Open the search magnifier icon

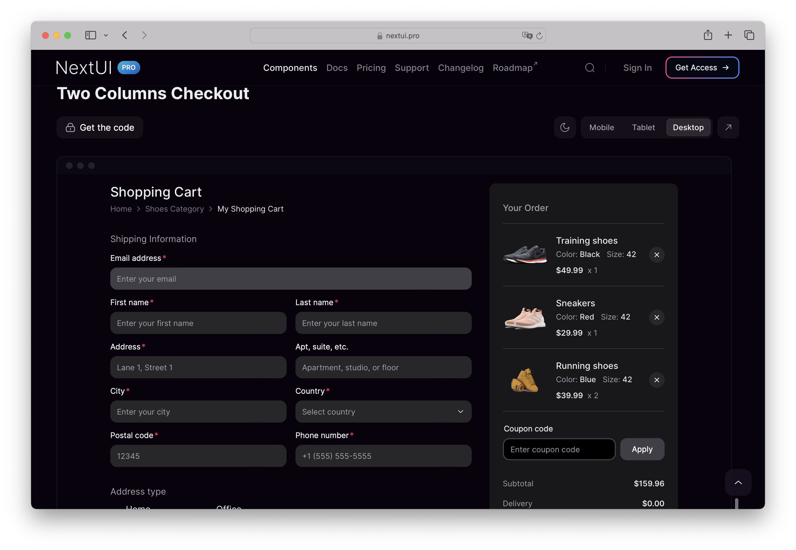(590, 68)
